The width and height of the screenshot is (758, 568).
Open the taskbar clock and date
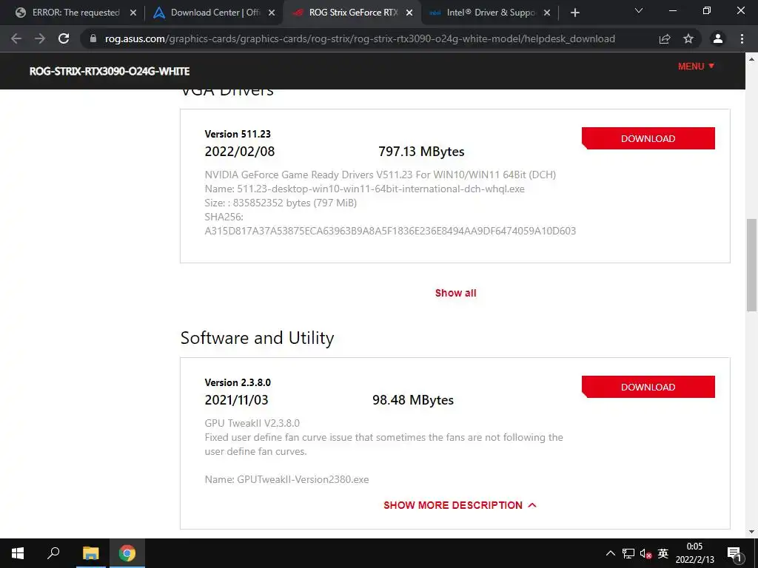pos(694,553)
